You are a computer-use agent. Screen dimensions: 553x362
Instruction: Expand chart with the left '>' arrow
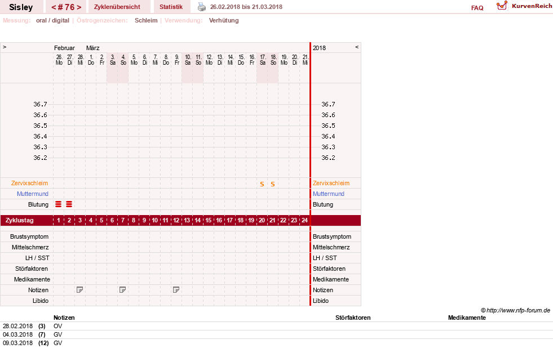click(5, 47)
